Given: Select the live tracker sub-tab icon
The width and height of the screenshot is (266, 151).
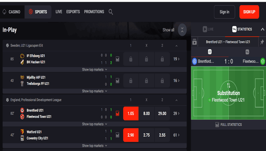Looking at the screenshot, I should 210,52.
